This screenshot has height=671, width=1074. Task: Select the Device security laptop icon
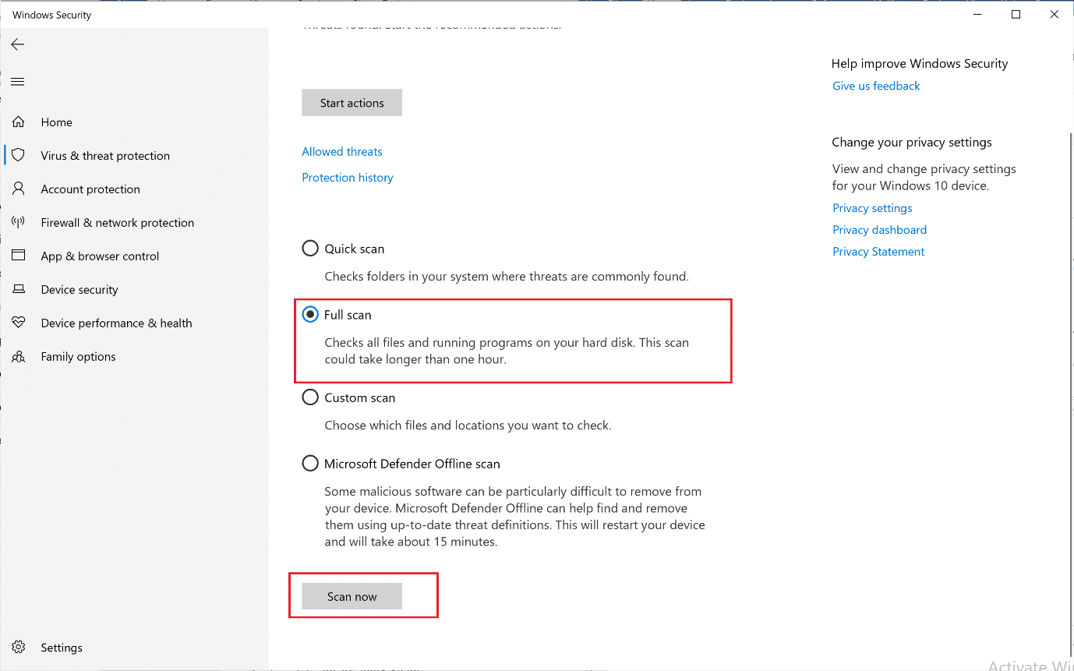[18, 289]
